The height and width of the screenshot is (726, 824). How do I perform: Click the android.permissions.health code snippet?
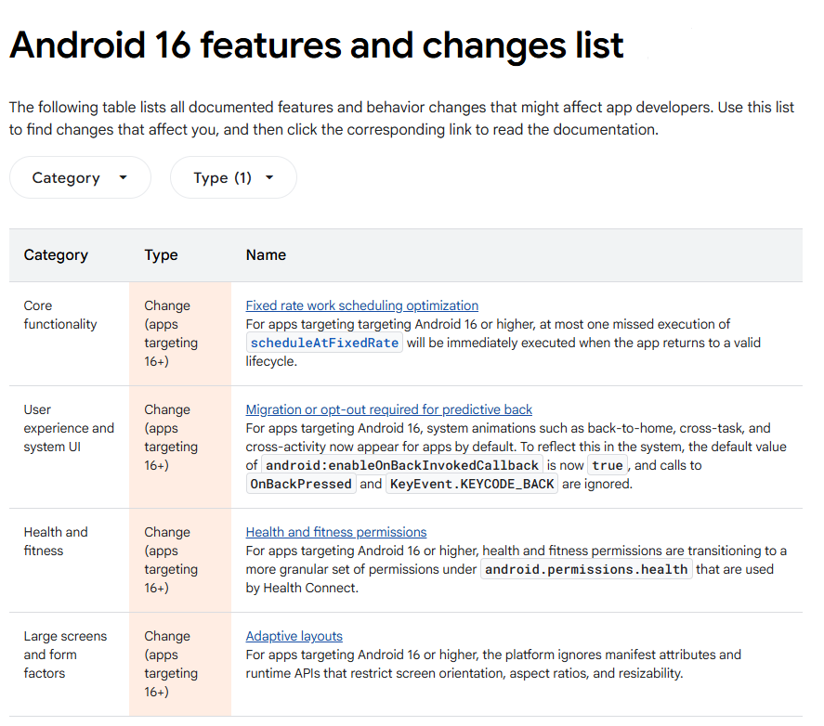click(586, 569)
